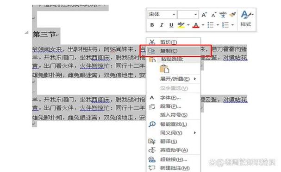Click the grow font size icon
This screenshot has width=281, height=172.
click(x=204, y=15)
